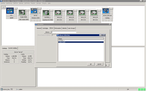The image size is (146, 91).
Task: Open the Backup menu
Action: tap(21, 3)
